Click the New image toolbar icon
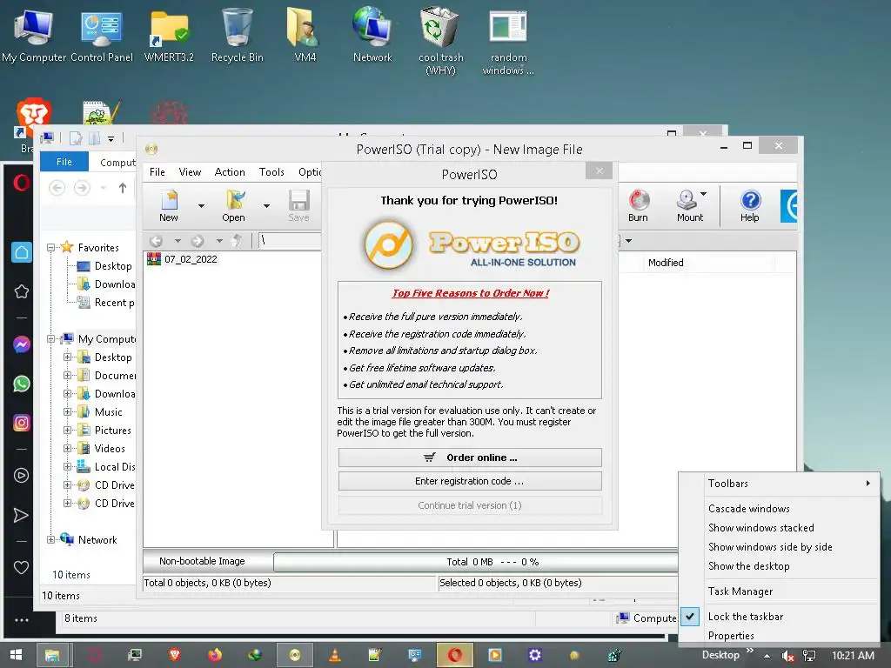The image size is (891, 668). click(169, 205)
